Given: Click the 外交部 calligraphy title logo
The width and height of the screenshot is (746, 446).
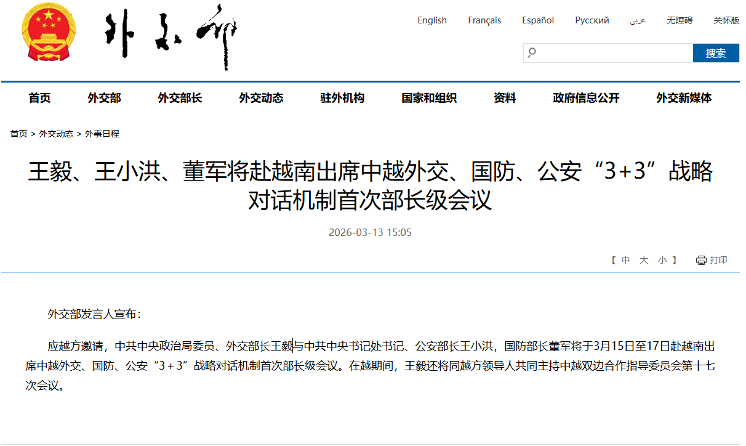Looking at the screenshot, I should [x=171, y=37].
